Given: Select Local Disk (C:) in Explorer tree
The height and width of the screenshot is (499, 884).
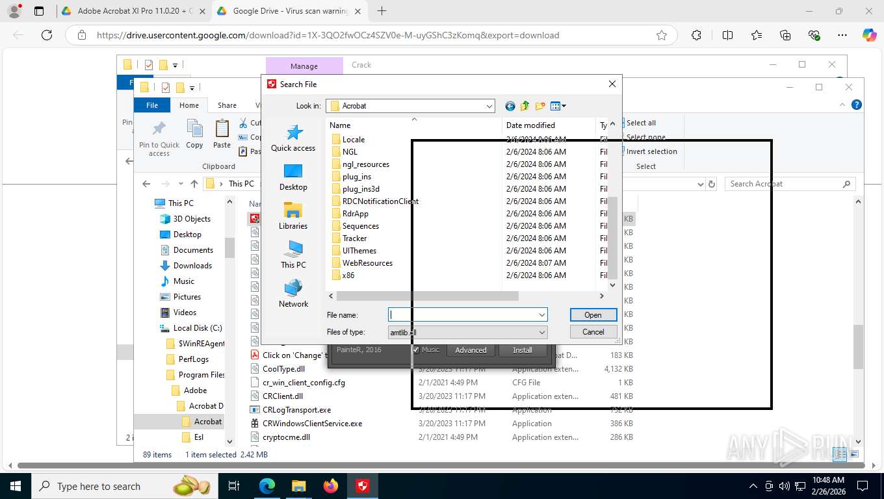Looking at the screenshot, I should [x=198, y=328].
